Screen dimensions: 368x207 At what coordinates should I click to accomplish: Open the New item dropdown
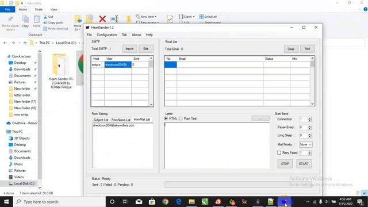[146, 17]
